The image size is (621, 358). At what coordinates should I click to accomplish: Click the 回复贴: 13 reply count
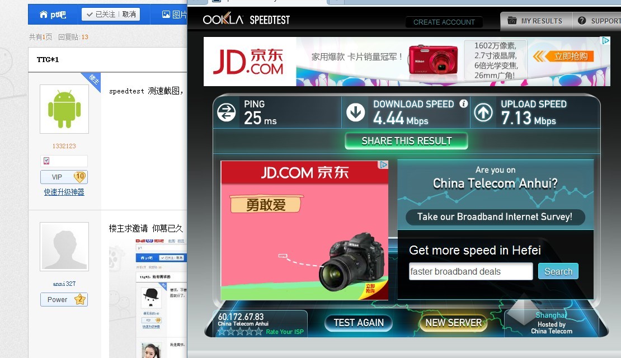pyautogui.click(x=73, y=37)
